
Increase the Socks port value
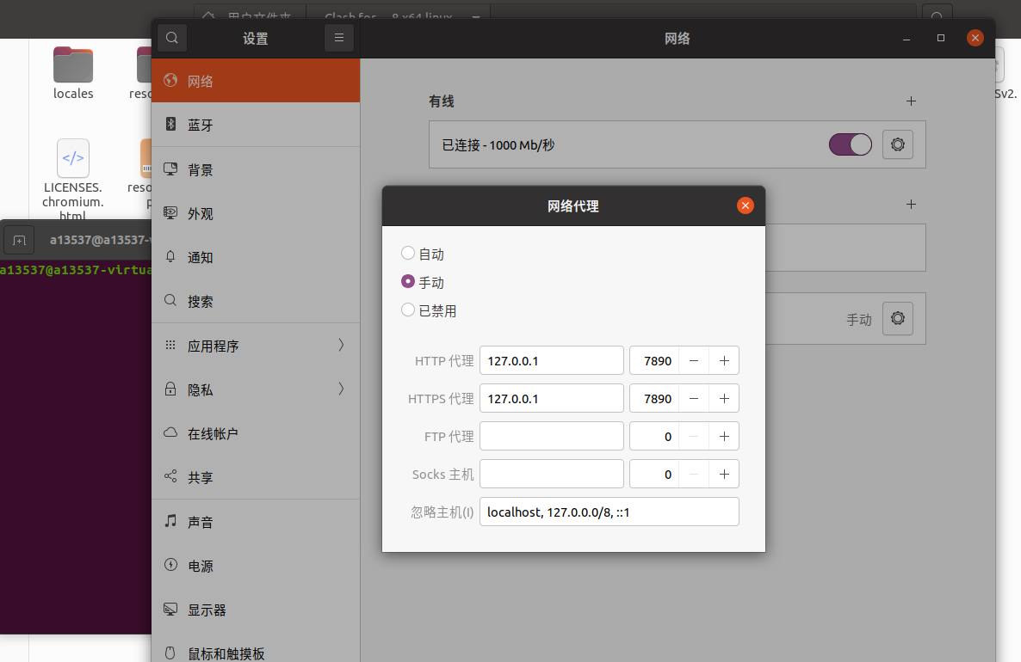tap(724, 474)
